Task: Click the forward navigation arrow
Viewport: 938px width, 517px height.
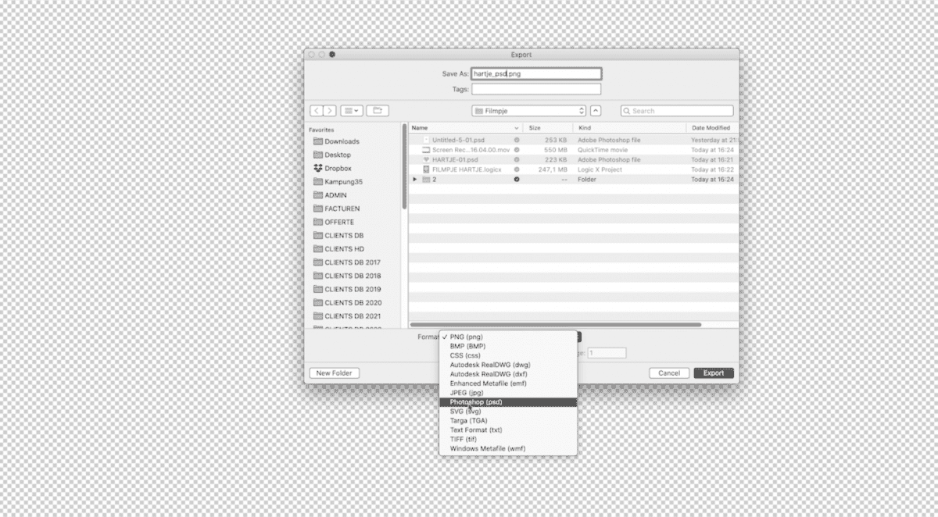Action: tap(329, 110)
